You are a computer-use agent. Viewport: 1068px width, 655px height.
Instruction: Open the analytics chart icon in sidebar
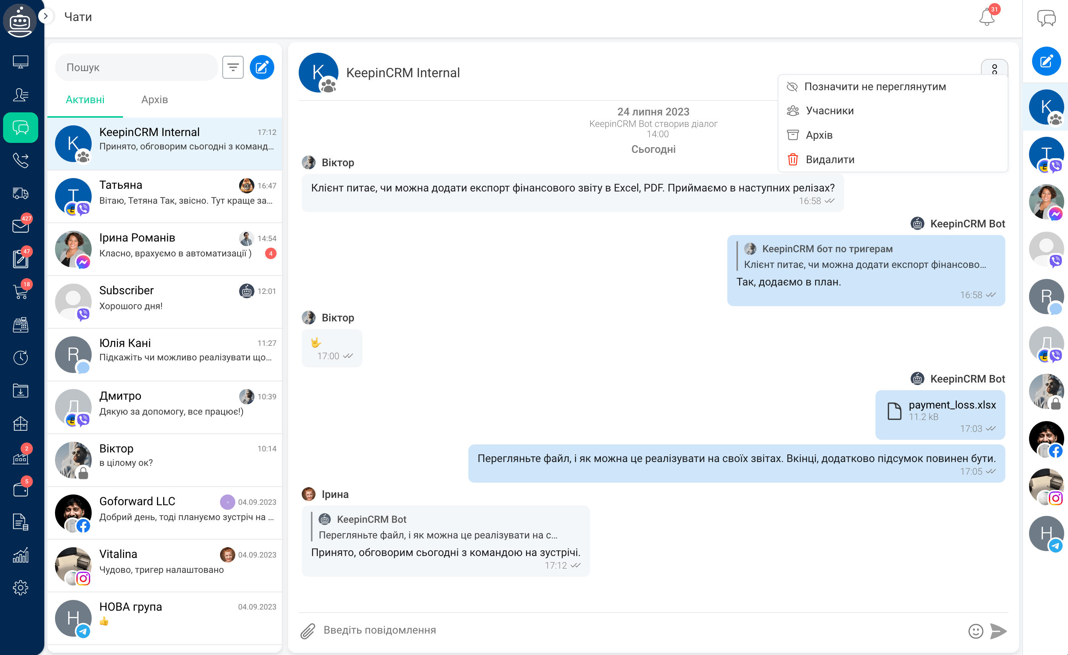coord(20,555)
